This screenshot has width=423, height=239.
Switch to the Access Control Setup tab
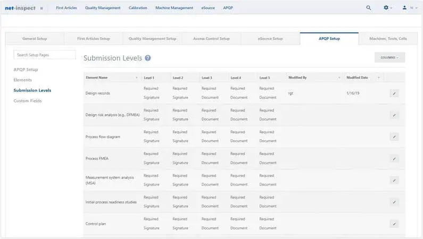[211, 39]
